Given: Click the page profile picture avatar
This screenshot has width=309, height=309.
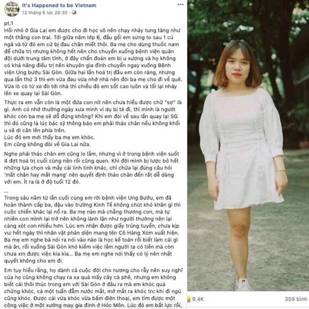Looking at the screenshot, I should (12, 9).
